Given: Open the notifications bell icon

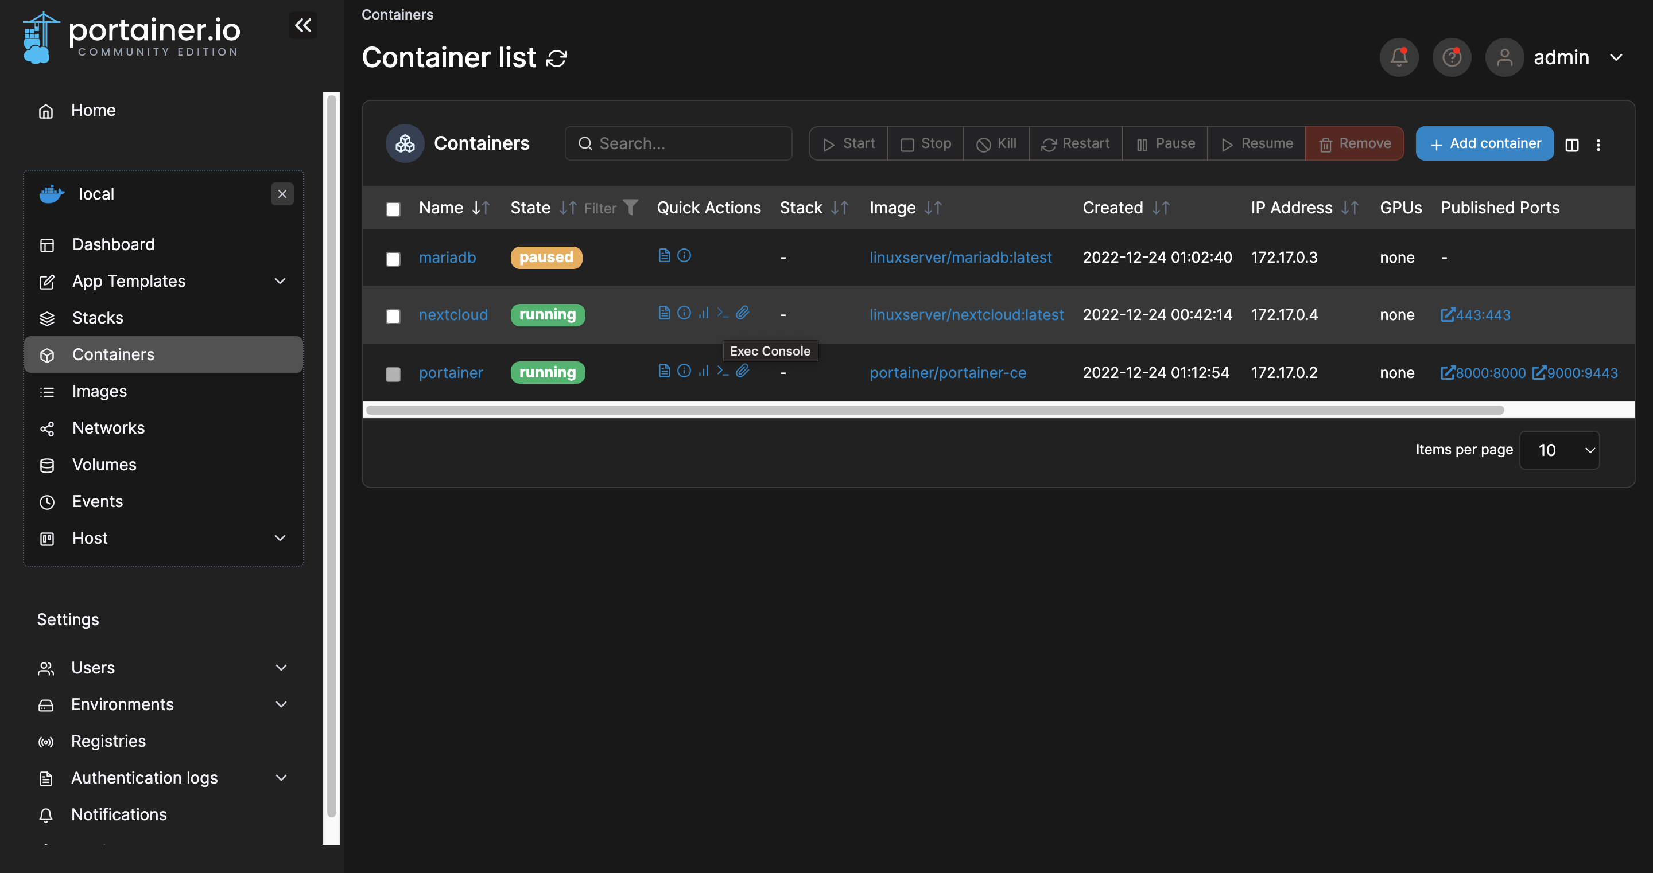Looking at the screenshot, I should 1399,58.
